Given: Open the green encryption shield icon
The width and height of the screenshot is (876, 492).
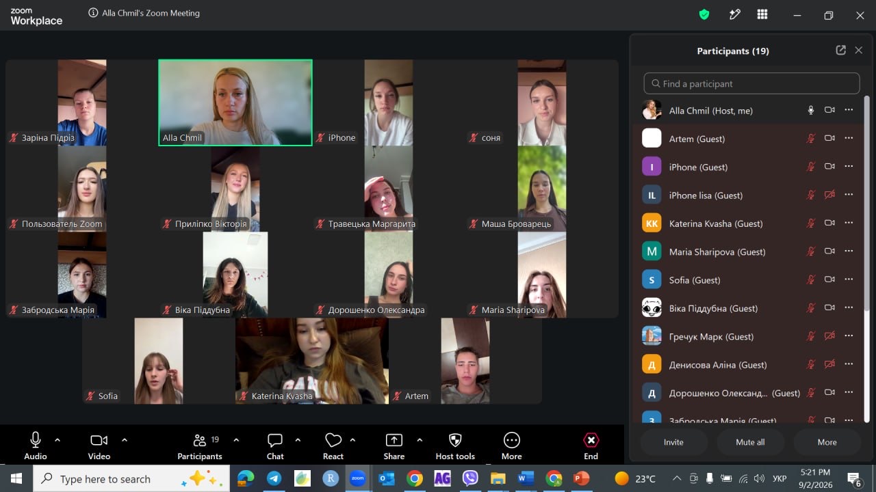Looking at the screenshot, I should [x=704, y=14].
